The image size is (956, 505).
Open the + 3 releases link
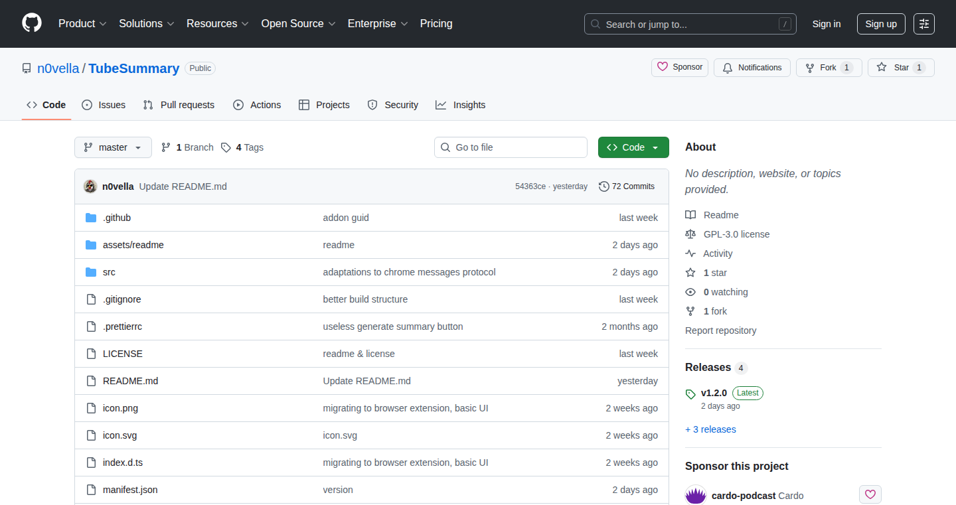[x=710, y=429]
